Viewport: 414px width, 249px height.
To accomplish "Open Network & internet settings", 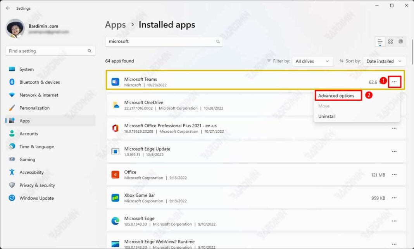I will [x=39, y=95].
